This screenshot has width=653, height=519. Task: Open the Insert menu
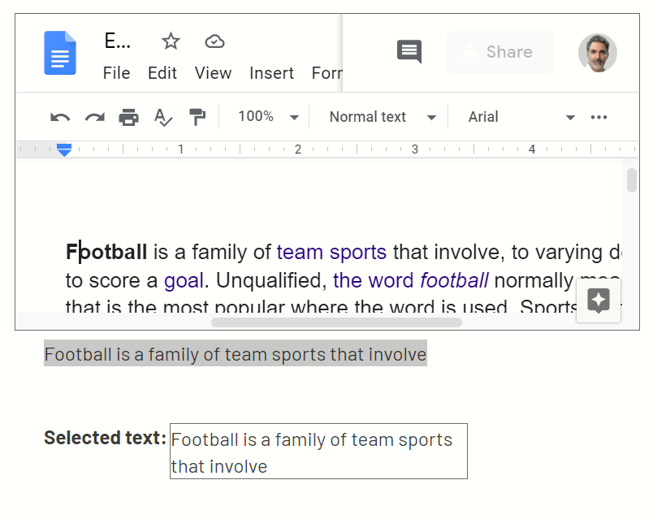(x=271, y=73)
